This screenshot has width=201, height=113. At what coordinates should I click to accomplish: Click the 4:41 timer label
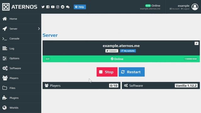click(47, 59)
